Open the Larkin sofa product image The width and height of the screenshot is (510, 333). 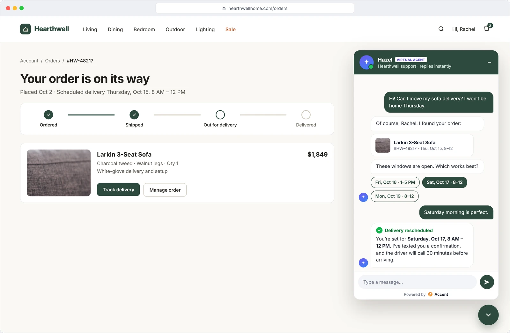pyautogui.click(x=59, y=173)
